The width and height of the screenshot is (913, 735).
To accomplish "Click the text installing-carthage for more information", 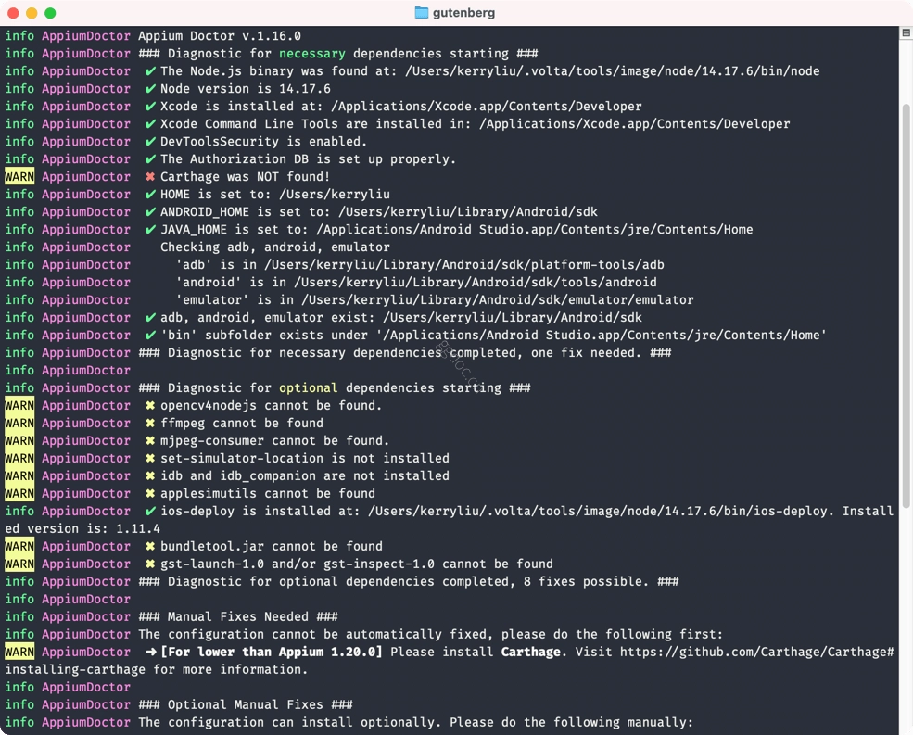I will pos(157,670).
